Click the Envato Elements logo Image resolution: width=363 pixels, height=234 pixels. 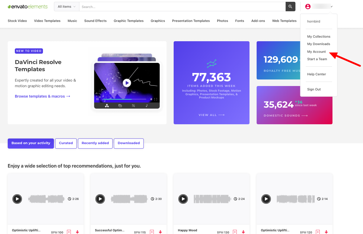coord(28,6)
